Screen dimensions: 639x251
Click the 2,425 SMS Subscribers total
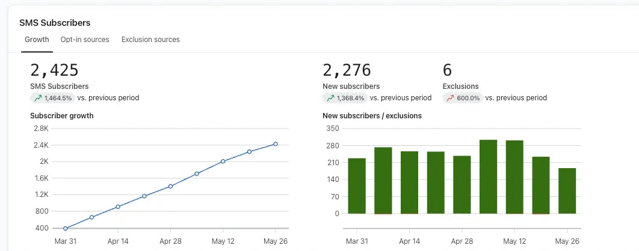click(x=54, y=70)
